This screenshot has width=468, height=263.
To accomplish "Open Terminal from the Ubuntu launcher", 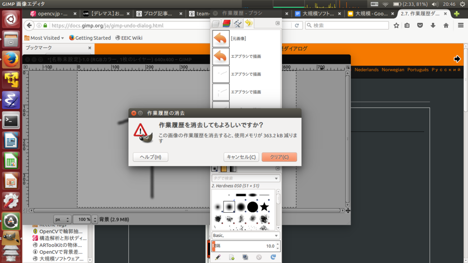I will (11, 121).
